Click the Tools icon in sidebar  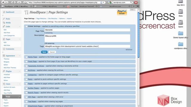point(4,97)
